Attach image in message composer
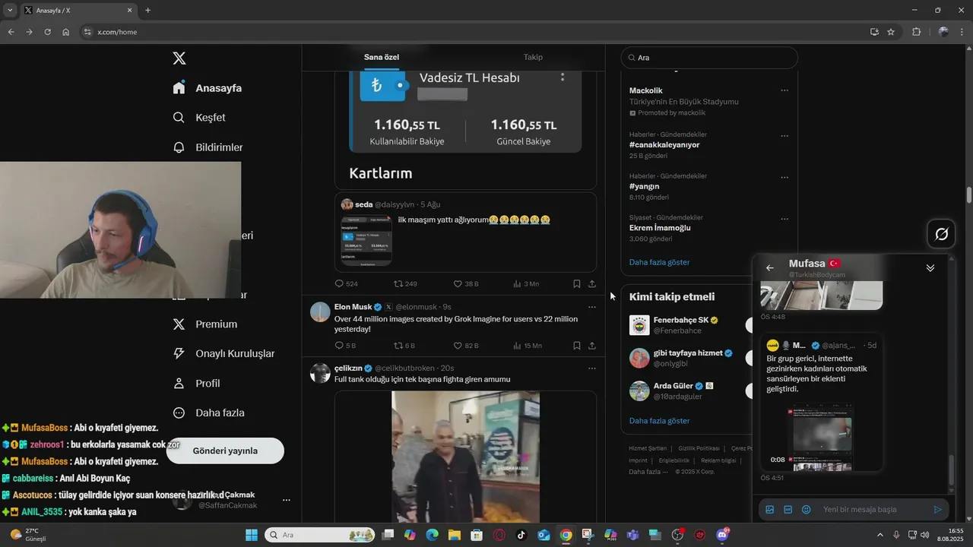The width and height of the screenshot is (973, 547). point(769,510)
